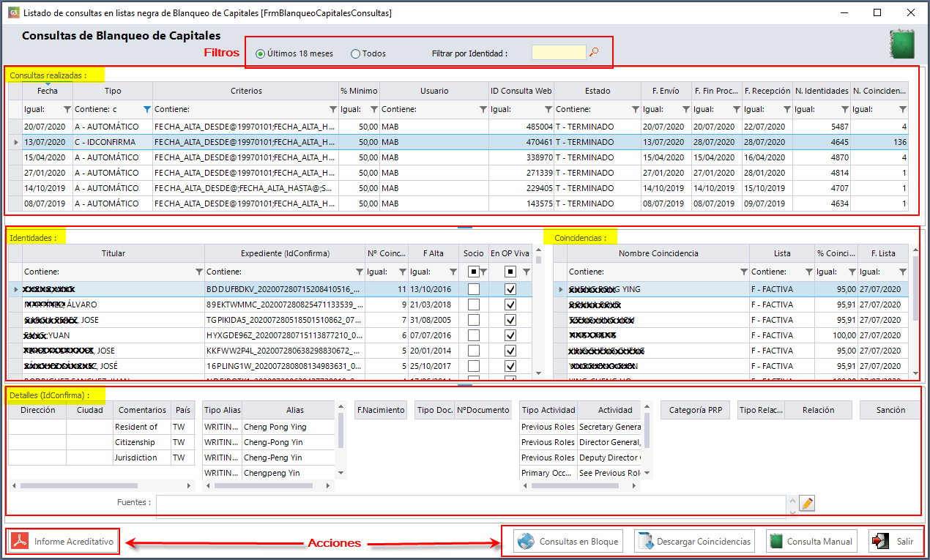The height and width of the screenshot is (560, 930).
Task: Select the 14/10/2019 query row
Action: (x=458, y=188)
